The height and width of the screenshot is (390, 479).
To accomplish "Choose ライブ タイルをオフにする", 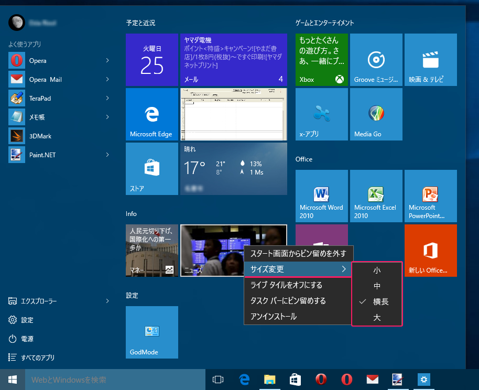I will coord(298,285).
